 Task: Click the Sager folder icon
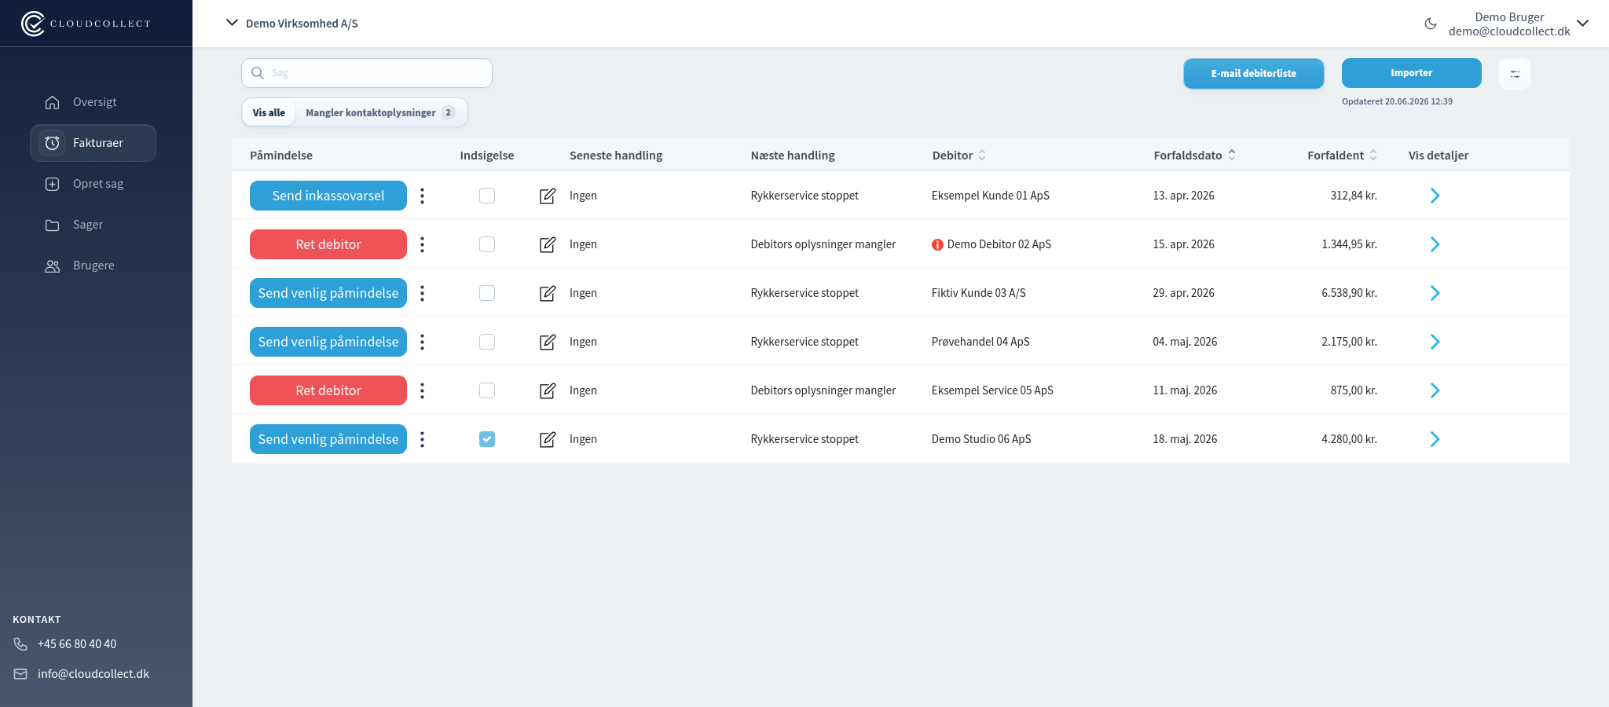53,225
